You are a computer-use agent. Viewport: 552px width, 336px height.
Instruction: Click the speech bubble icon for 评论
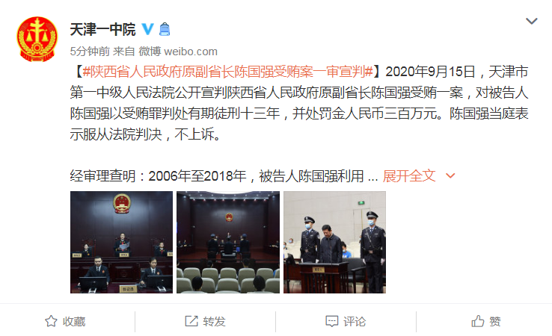pos(332,321)
